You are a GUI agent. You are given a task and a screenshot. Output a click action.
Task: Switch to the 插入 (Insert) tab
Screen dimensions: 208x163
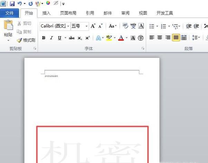click(46, 13)
